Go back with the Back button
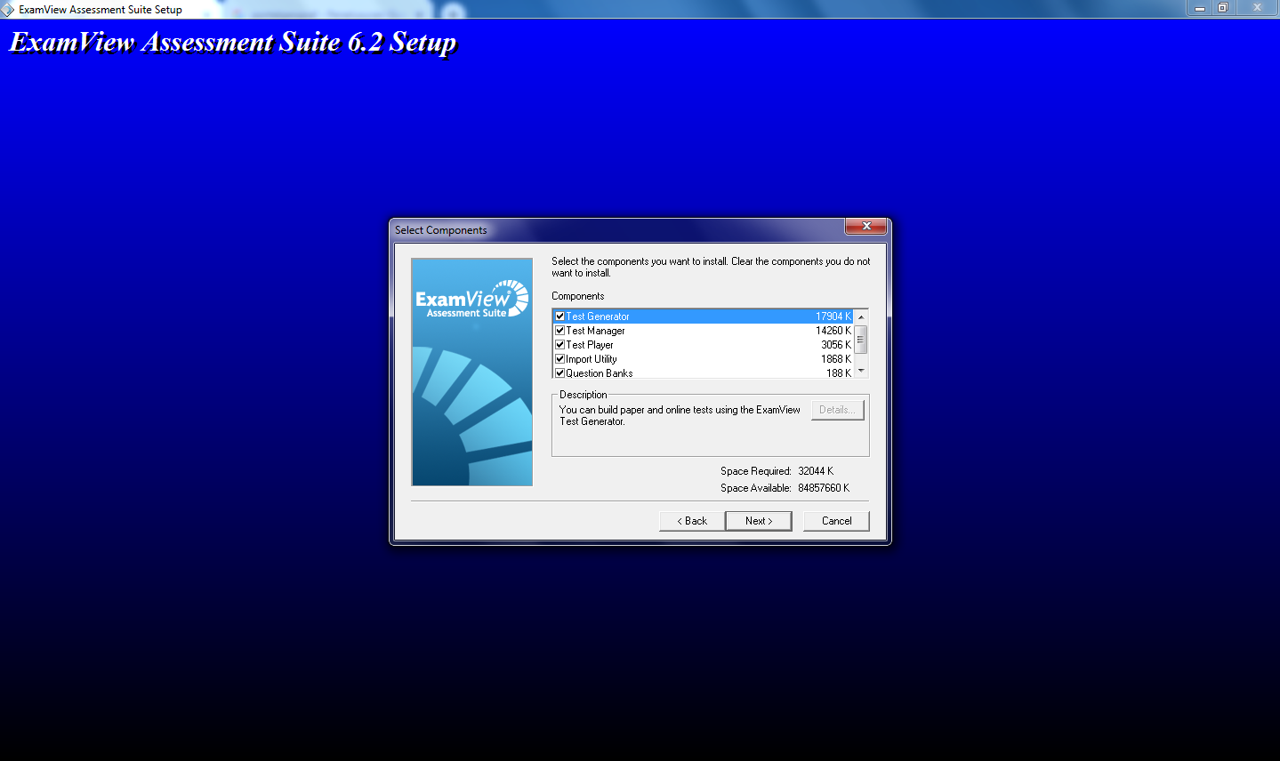Screen dimensions: 1280x761 pos(692,521)
